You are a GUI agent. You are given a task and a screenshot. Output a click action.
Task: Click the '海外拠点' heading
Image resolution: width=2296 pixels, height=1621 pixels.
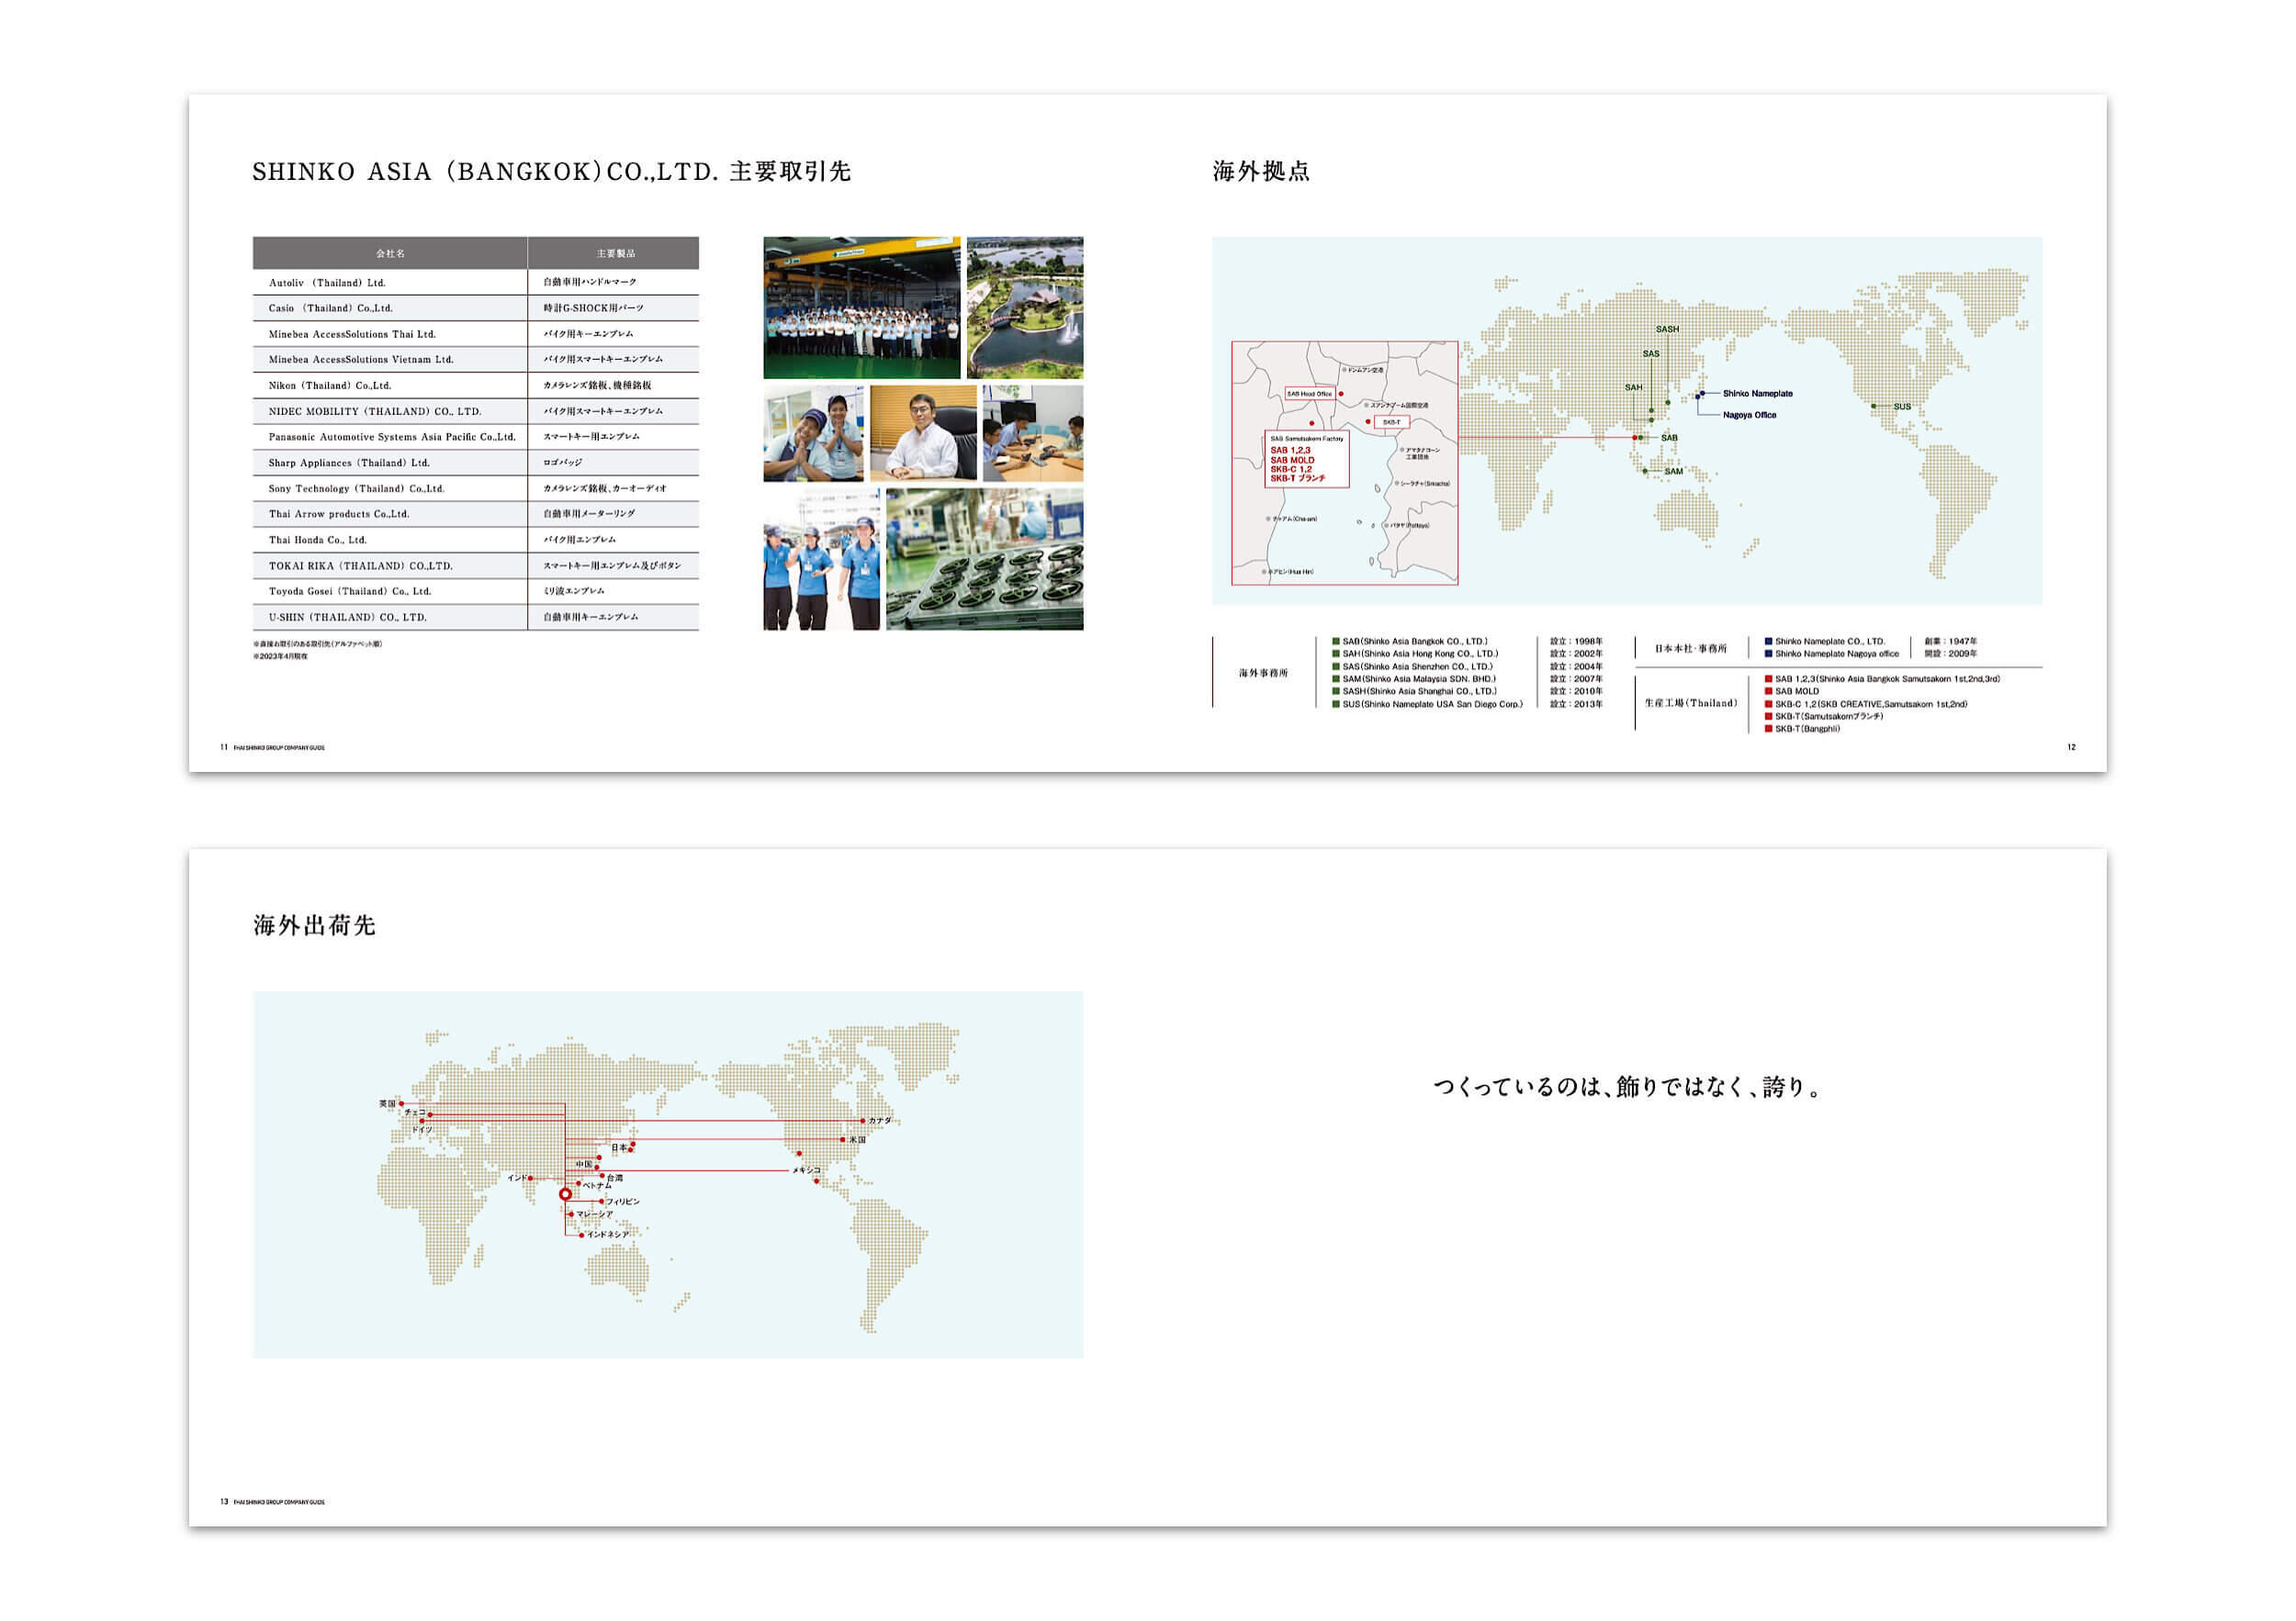1261,172
